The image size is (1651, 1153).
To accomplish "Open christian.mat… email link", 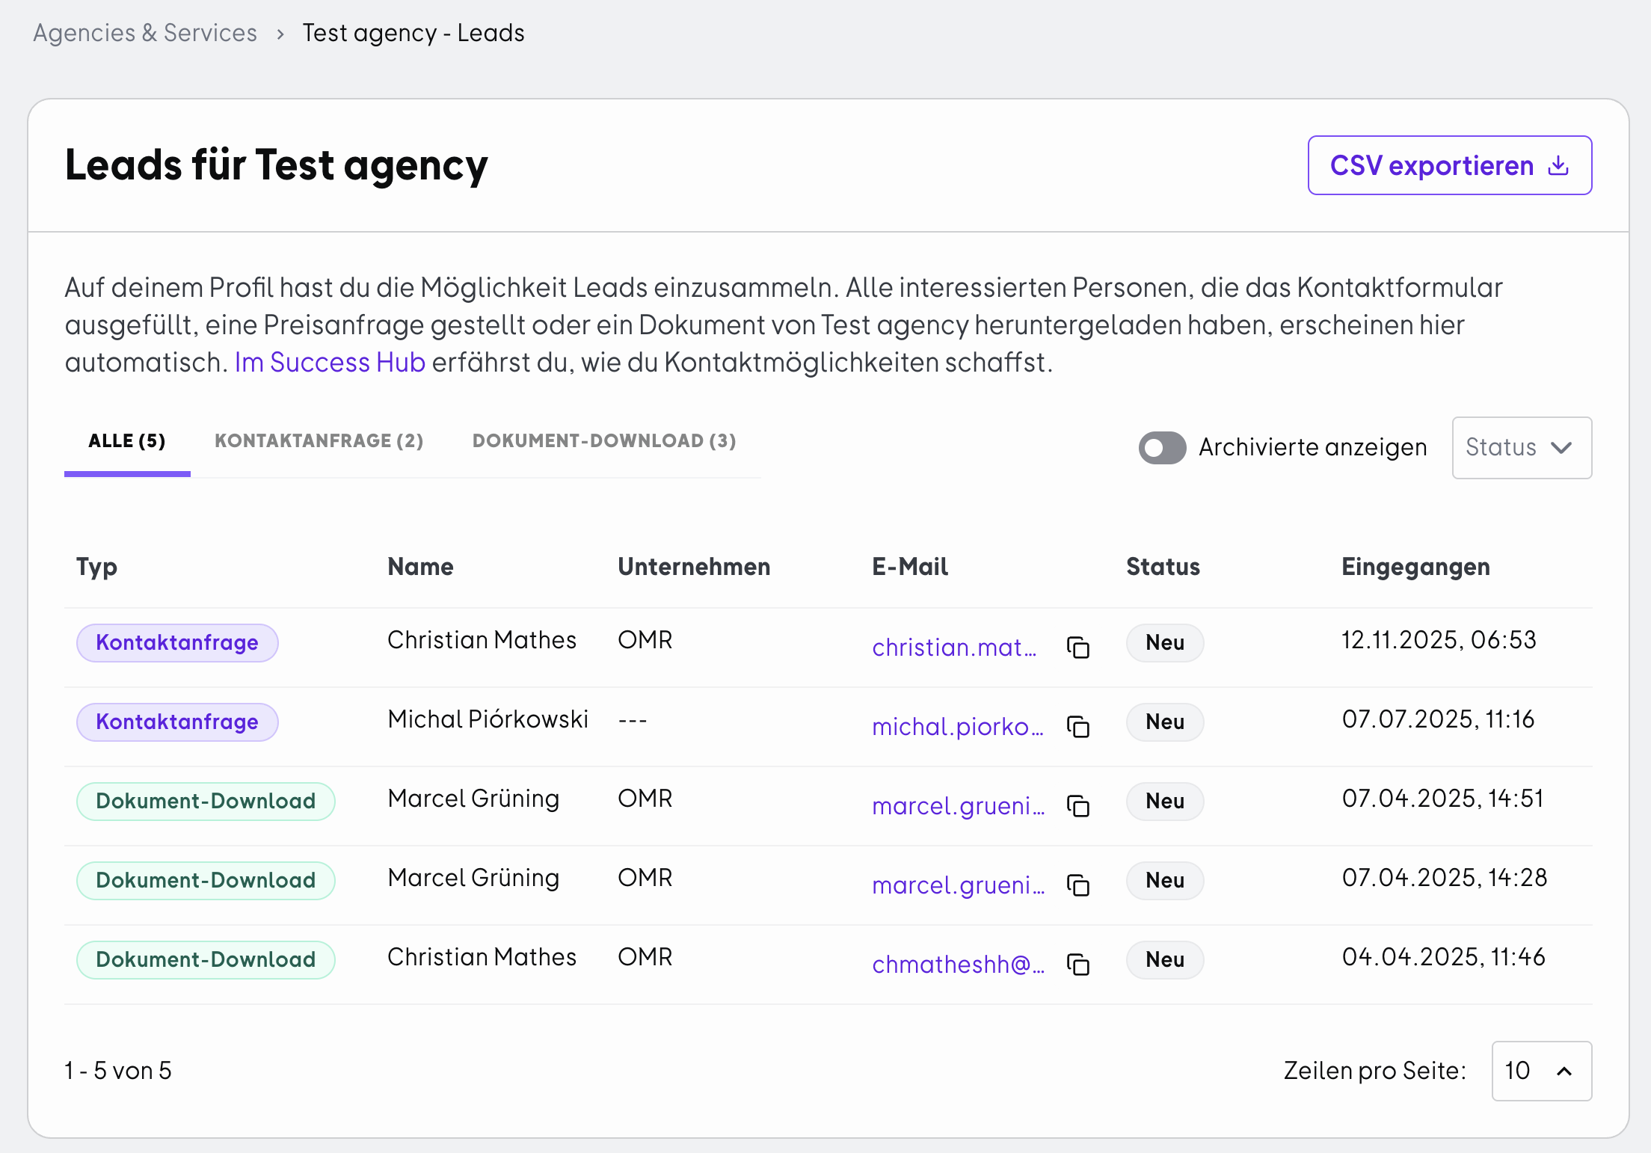I will click(x=954, y=648).
